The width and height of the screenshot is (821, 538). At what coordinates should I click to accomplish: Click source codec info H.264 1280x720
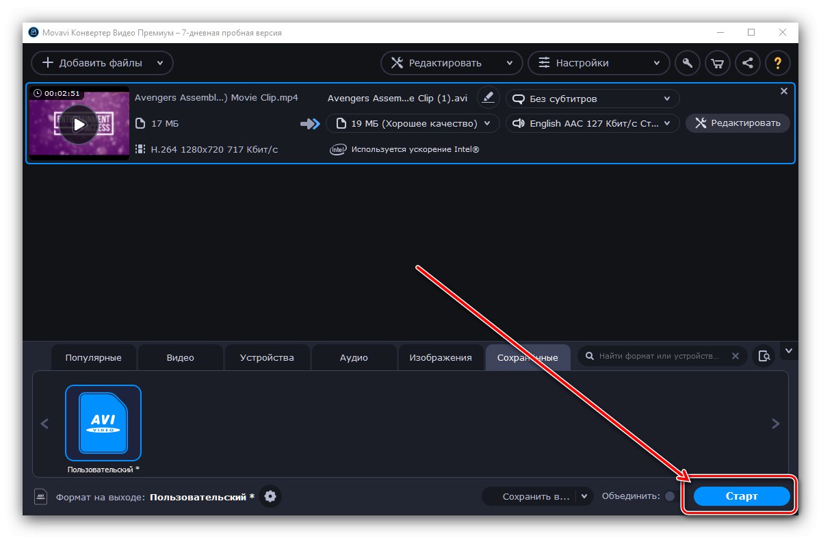click(x=206, y=149)
